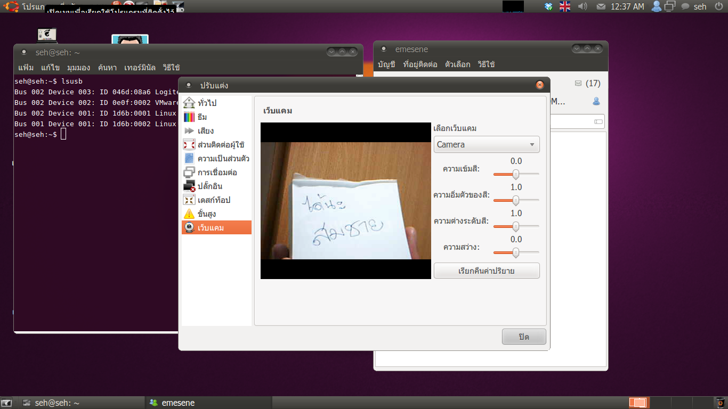This screenshot has width=728, height=409.
Task: Click the UK flag keyboard layout indicator
Action: 565,6
